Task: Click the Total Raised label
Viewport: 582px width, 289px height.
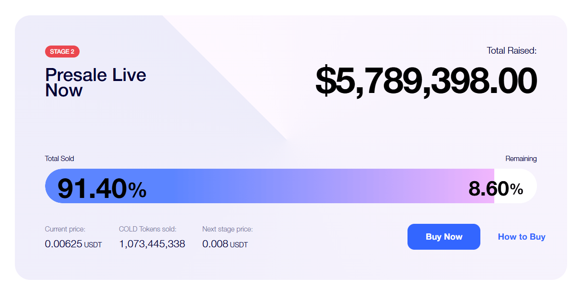Action: point(512,50)
